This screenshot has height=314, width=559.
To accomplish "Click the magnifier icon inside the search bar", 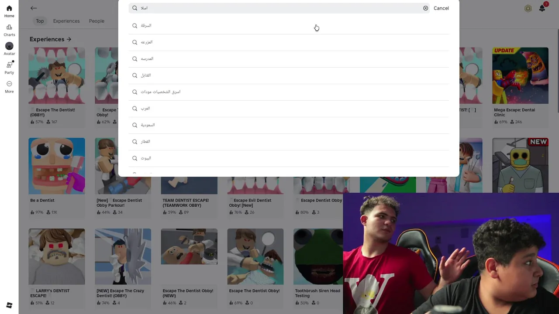I will [x=135, y=8].
